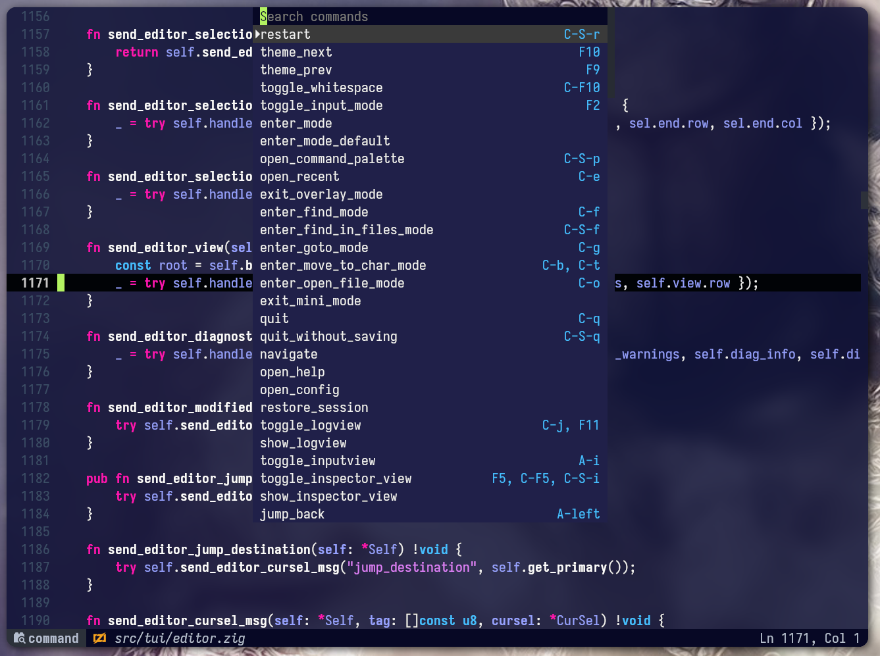Viewport: 880px width, 656px height.
Task: Select enter_find_in_files_mode command
Action: tap(346, 230)
